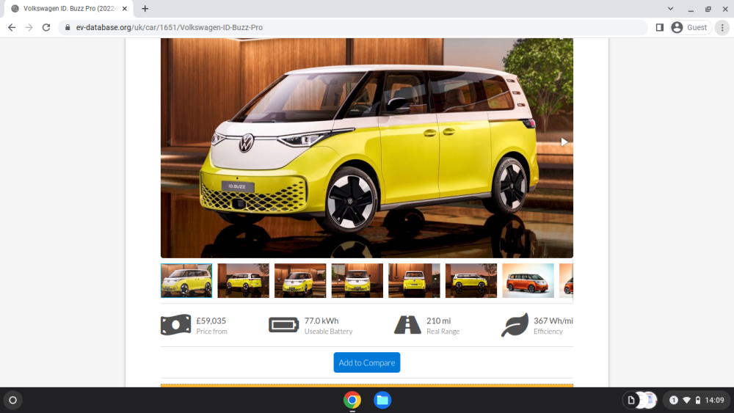Click the £59,035 price value
734x413 pixels.
pyautogui.click(x=211, y=321)
